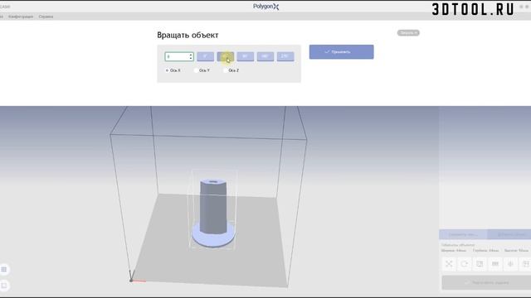Screen dimensions: 531x298
Task: Choose the 180° preset rotation button
Action: [x=265, y=56]
